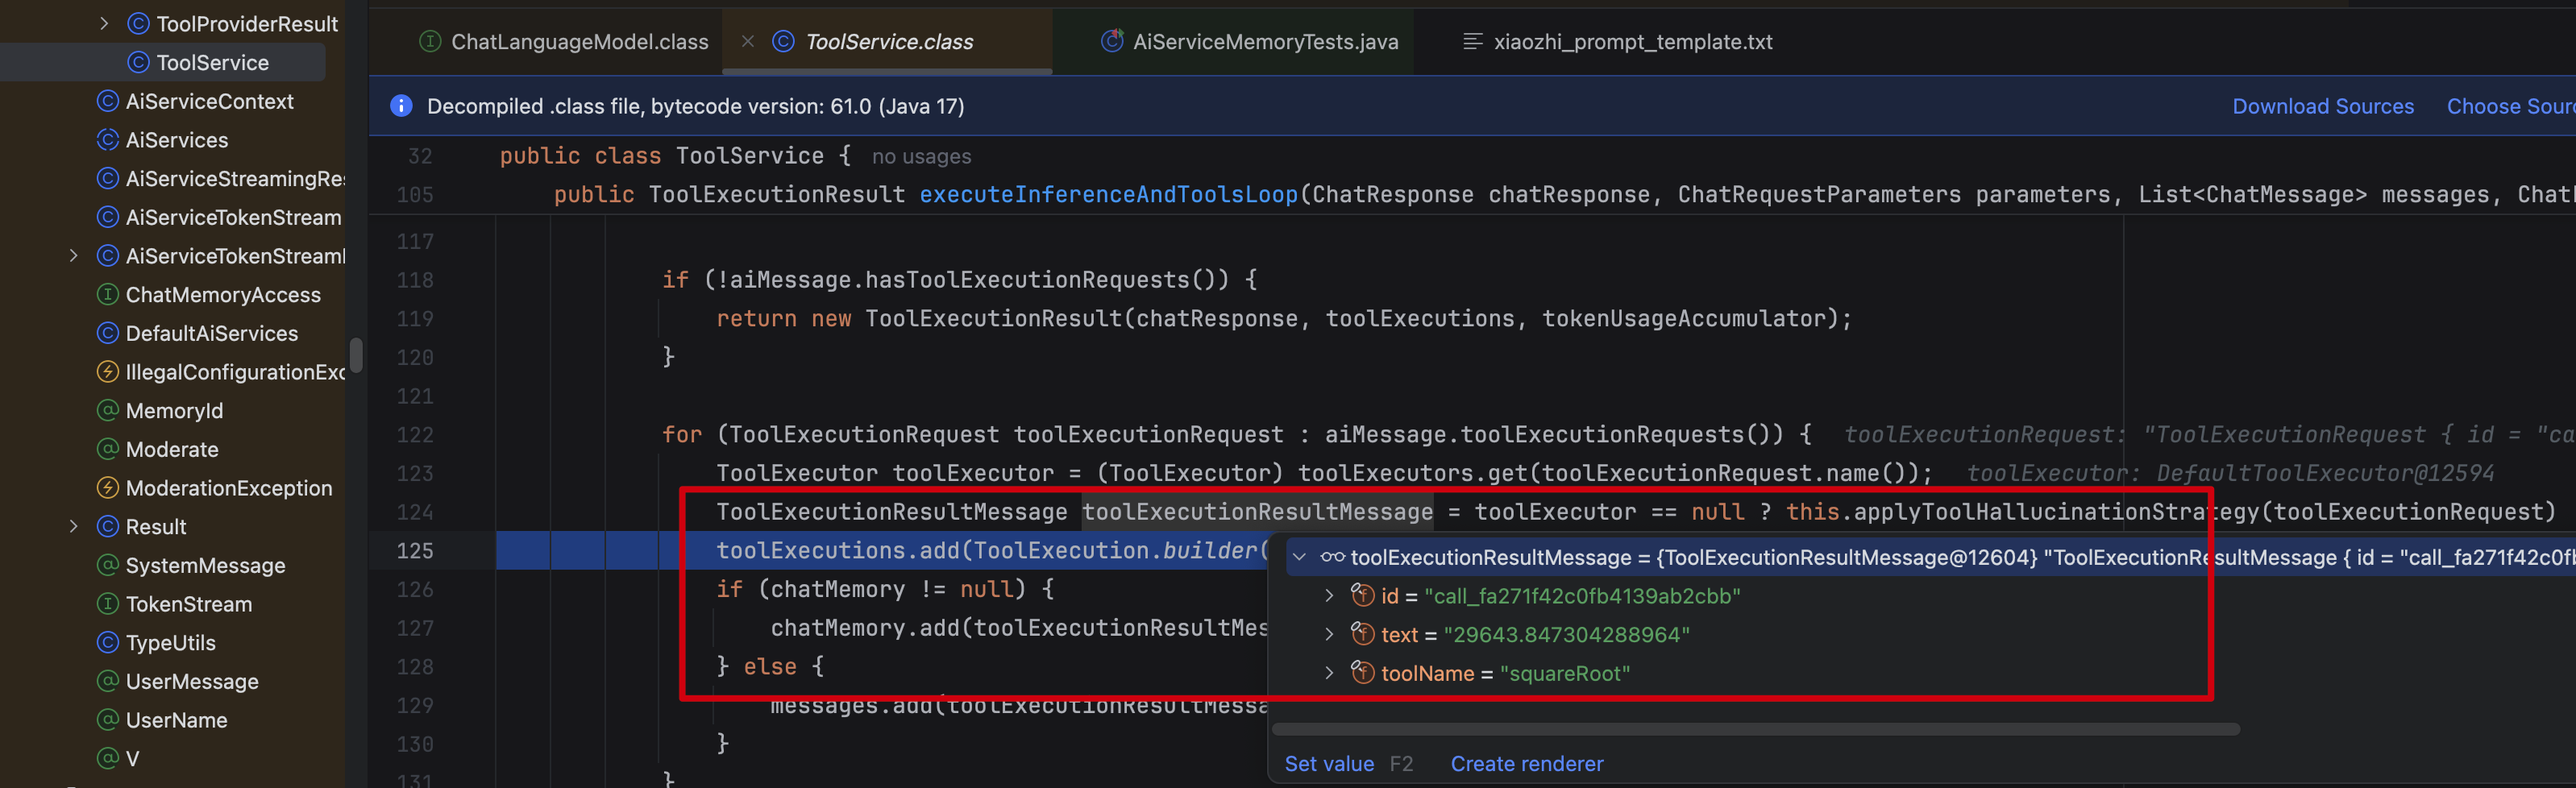Screen dimensions: 2576x788
Task: Select DefaultAiServices in the project tree
Action: (x=212, y=333)
